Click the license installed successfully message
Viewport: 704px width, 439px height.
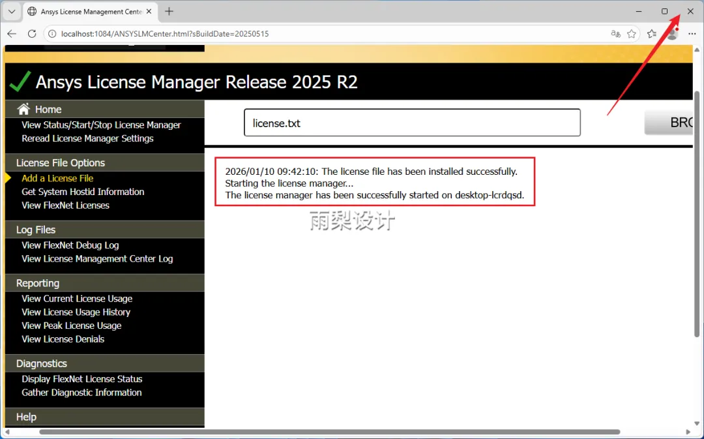372,172
